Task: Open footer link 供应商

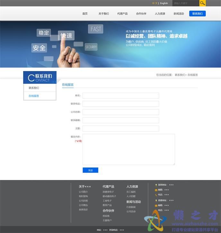Action: pyautogui.click(x=106, y=216)
